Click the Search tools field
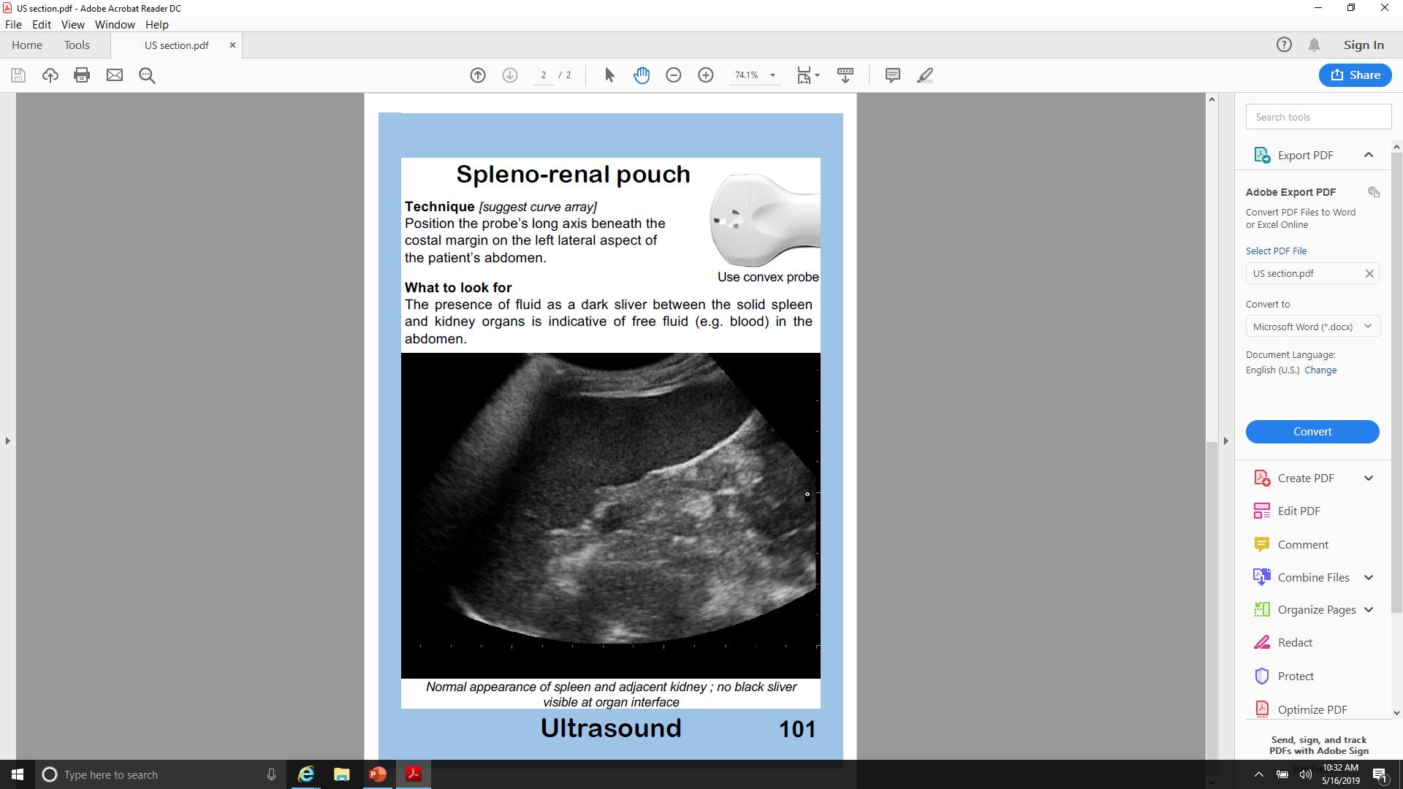Image resolution: width=1403 pixels, height=789 pixels. (1318, 117)
